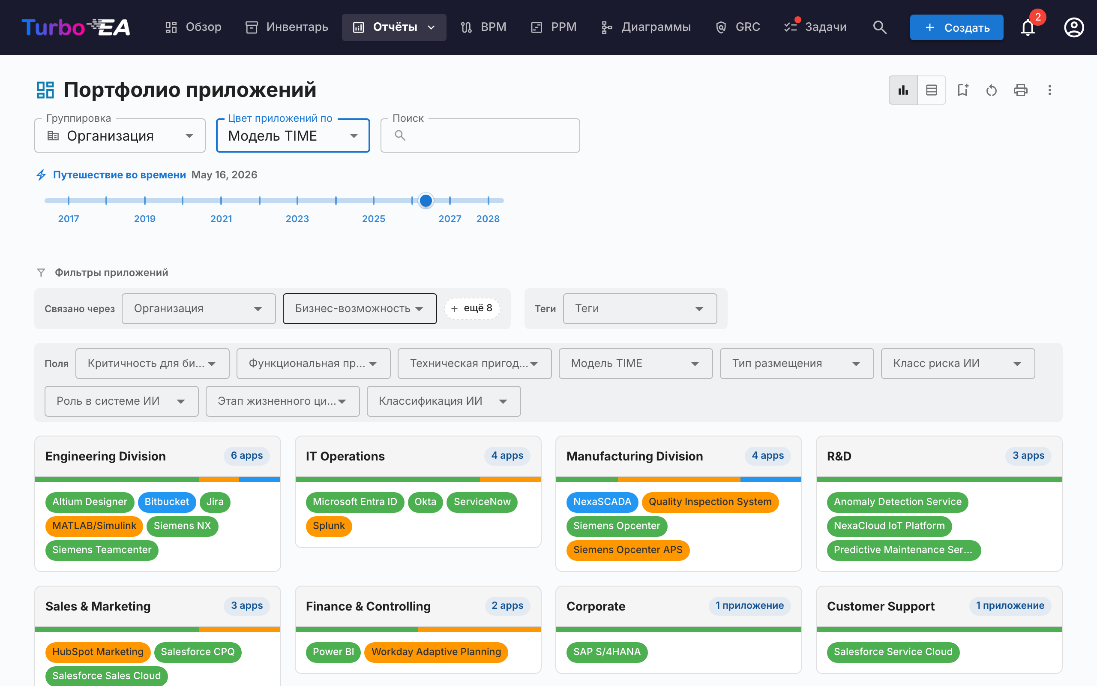Open Инвентарь in navigation
1097x686 pixels.
coord(287,27)
